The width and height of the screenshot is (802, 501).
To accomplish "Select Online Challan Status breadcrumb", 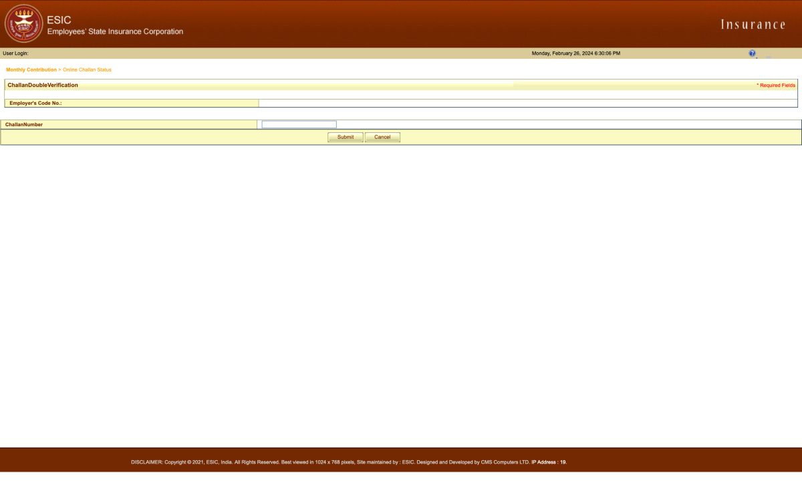I will point(87,69).
